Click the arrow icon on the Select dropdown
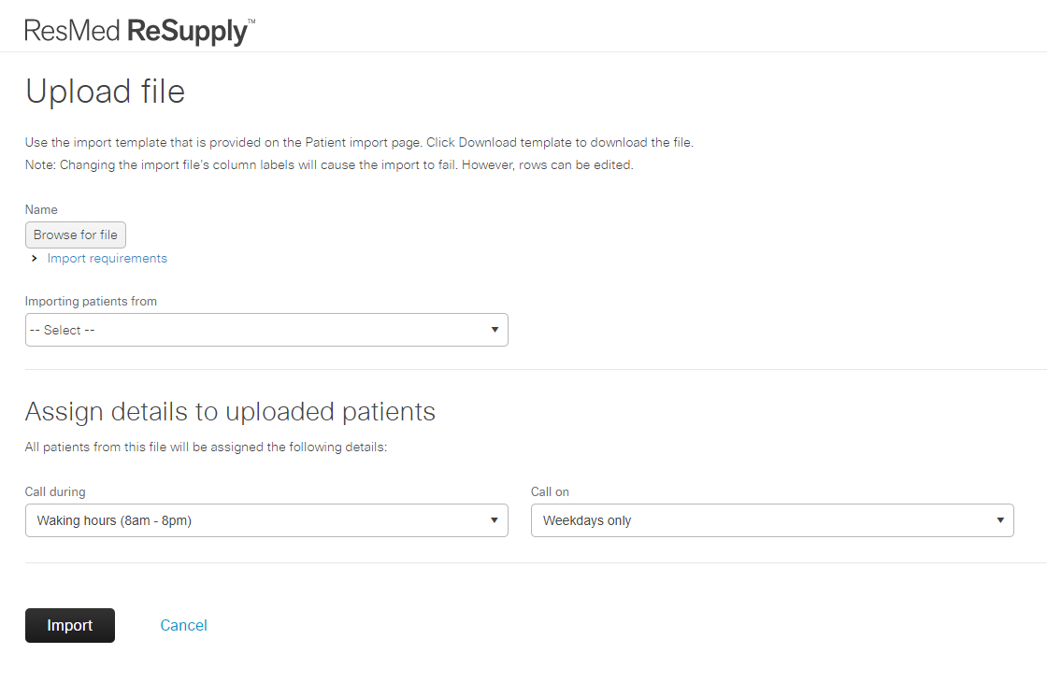 click(x=495, y=330)
